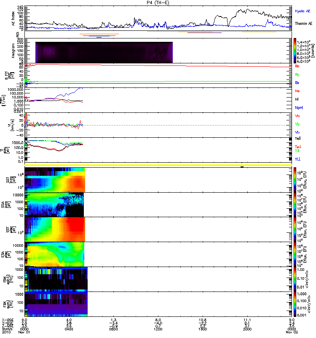This screenshot has width=316, height=338.
Task: Click the "2000" time axis label
Action: point(247,329)
